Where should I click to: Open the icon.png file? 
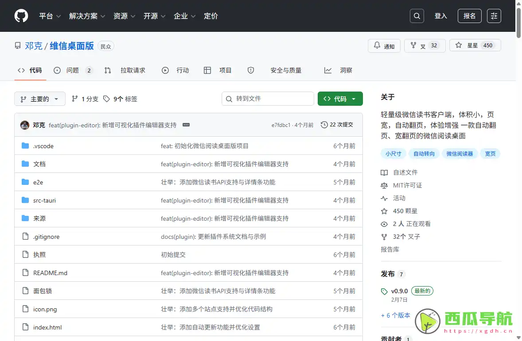click(x=45, y=309)
